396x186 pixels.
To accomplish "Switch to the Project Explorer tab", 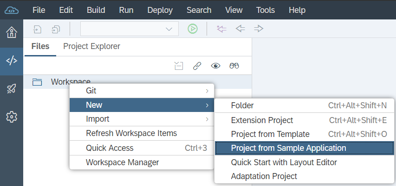I will click(91, 46).
